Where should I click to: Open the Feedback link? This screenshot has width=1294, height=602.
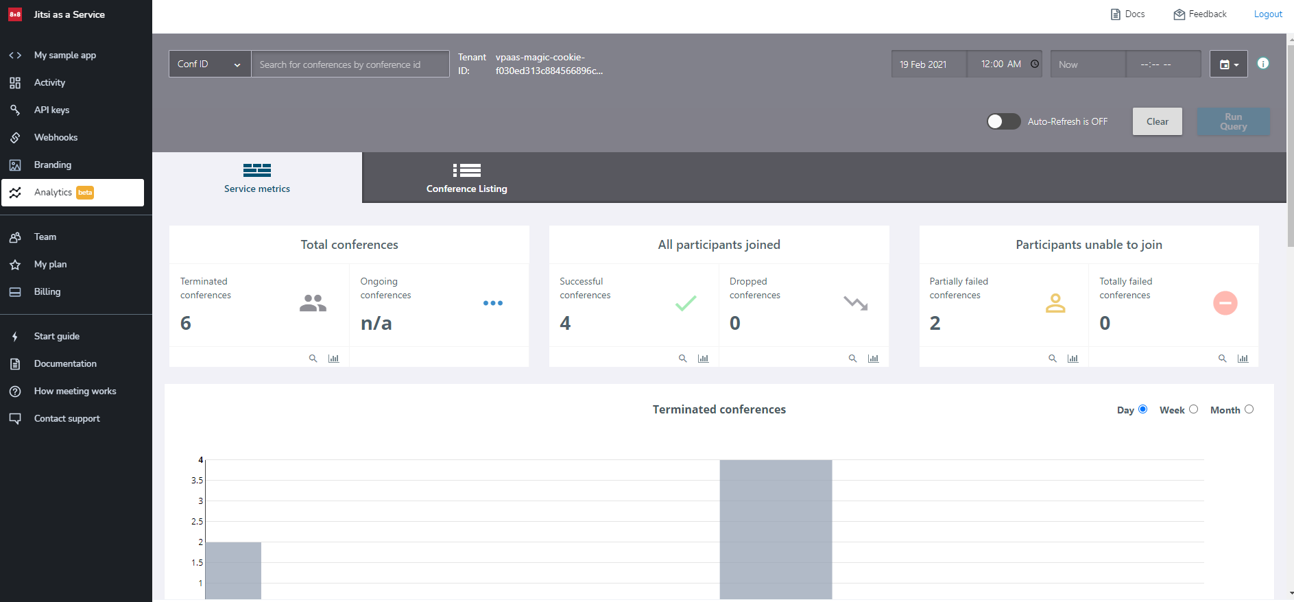coord(1200,14)
